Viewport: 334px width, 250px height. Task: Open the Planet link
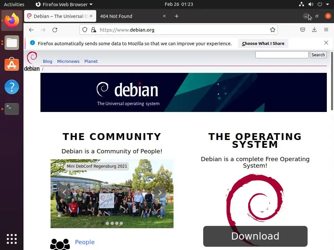[x=91, y=61]
